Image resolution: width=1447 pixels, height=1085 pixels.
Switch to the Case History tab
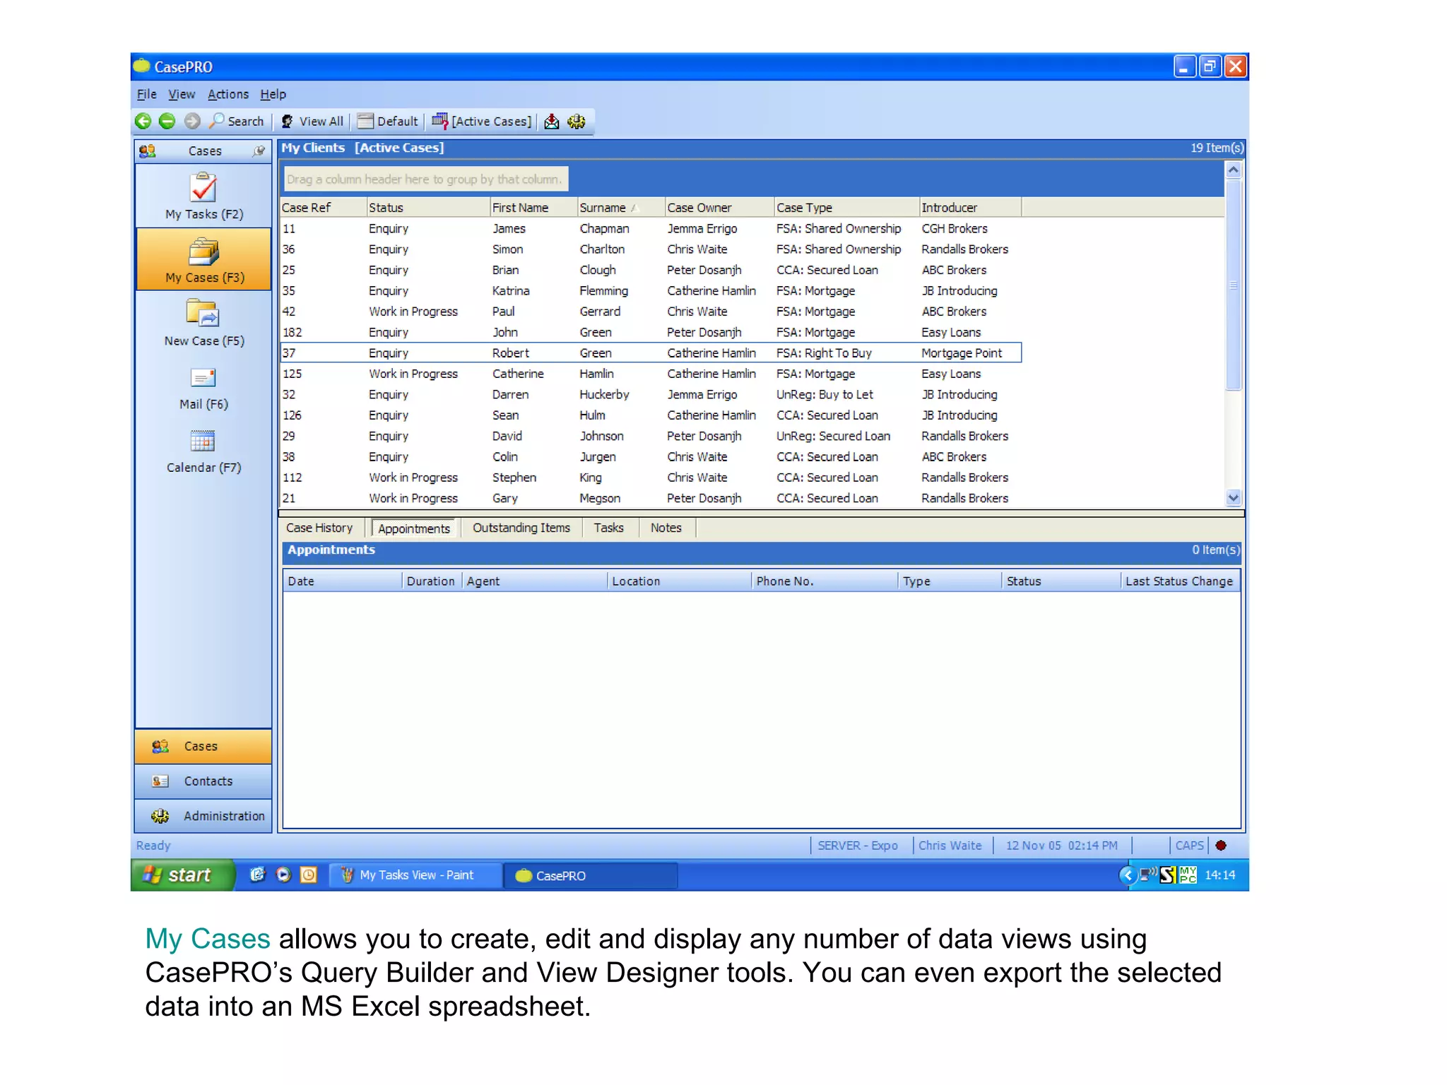pyautogui.click(x=319, y=528)
